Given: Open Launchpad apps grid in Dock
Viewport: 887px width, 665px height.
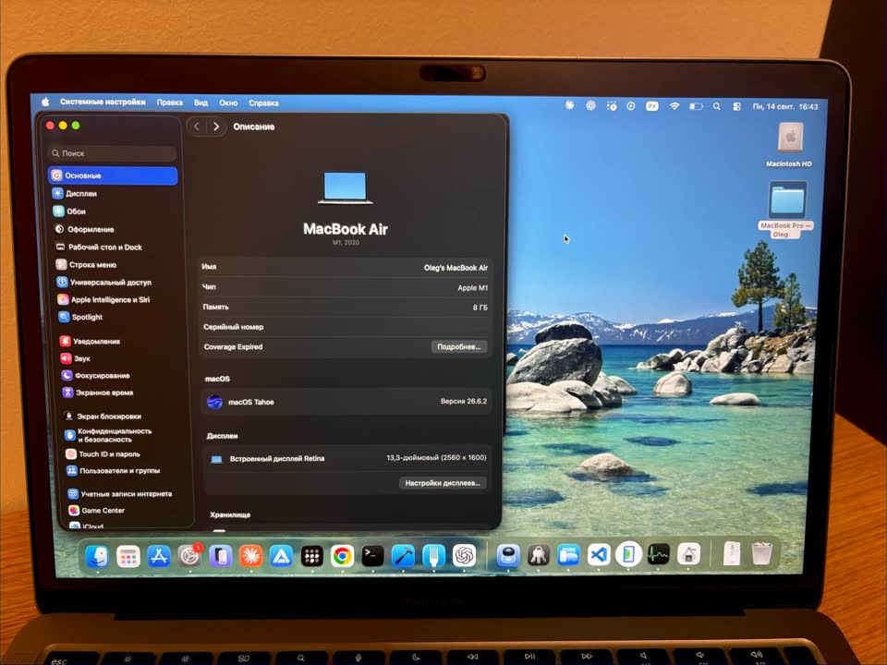Looking at the screenshot, I should click(128, 556).
